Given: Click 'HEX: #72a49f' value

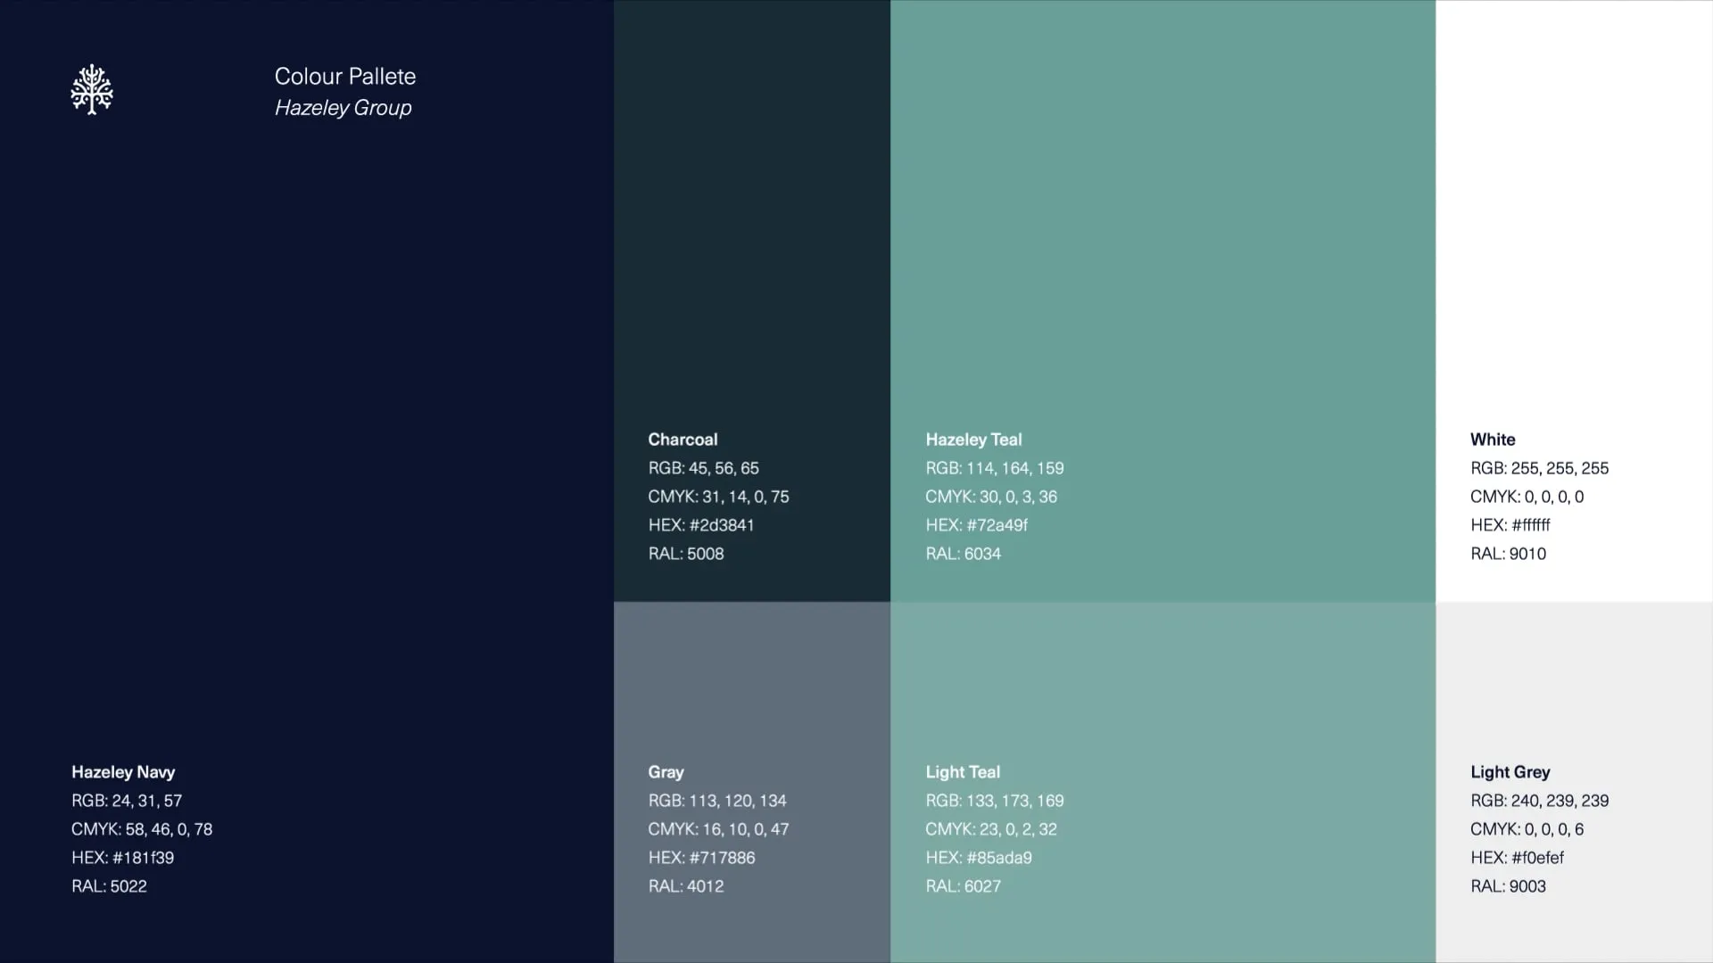Looking at the screenshot, I should (977, 525).
